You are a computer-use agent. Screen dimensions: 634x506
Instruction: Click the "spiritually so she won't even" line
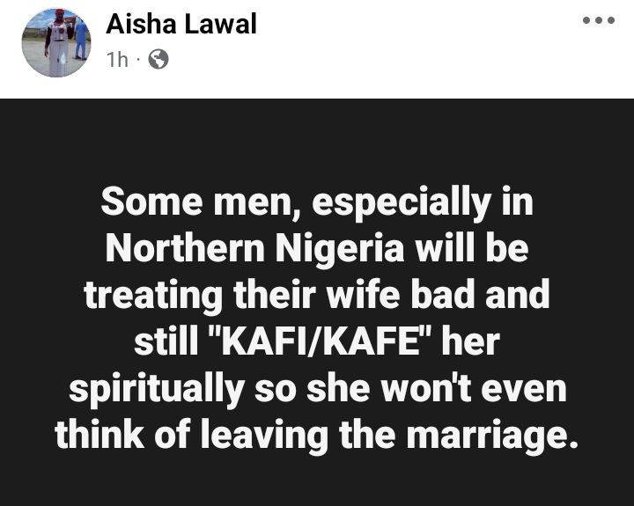point(317,388)
